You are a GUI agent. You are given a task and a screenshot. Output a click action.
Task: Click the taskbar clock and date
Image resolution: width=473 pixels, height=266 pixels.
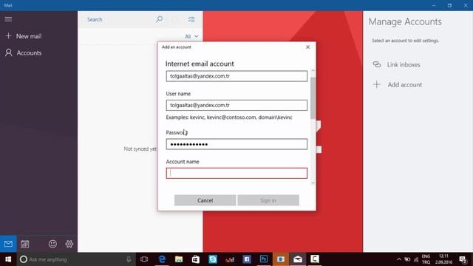[x=443, y=259]
